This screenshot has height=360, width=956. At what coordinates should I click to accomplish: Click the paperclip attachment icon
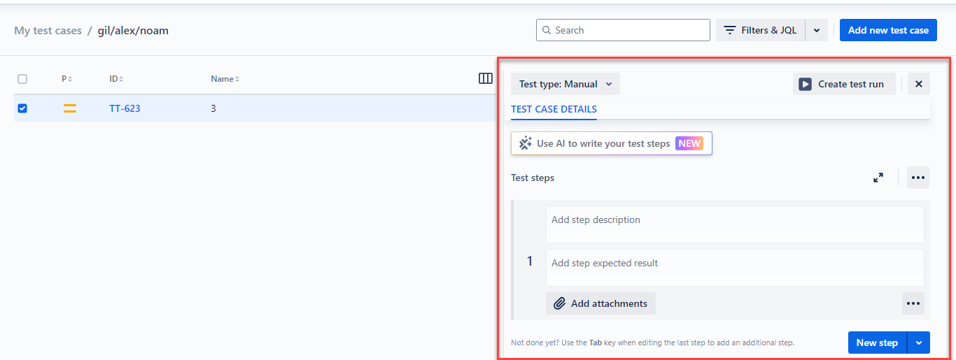click(559, 303)
